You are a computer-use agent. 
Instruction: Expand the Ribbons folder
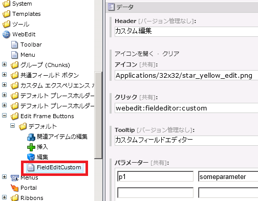[4, 197]
